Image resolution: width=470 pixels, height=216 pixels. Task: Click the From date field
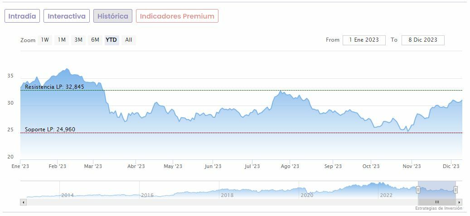[364, 40]
